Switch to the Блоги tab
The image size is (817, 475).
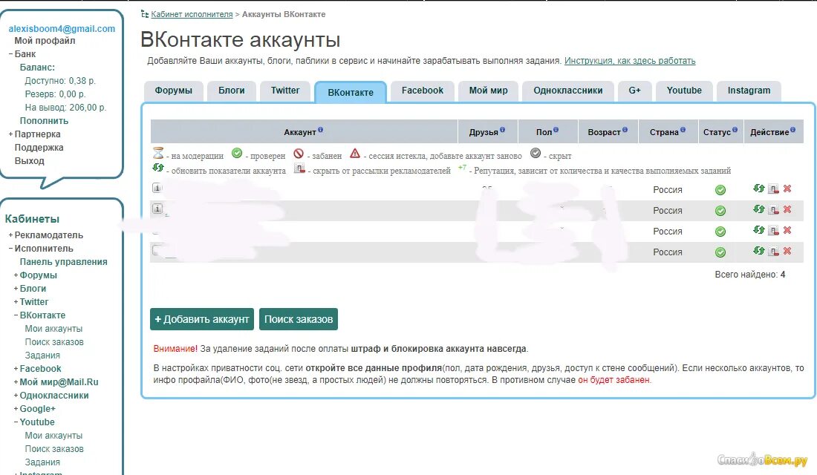pos(231,91)
